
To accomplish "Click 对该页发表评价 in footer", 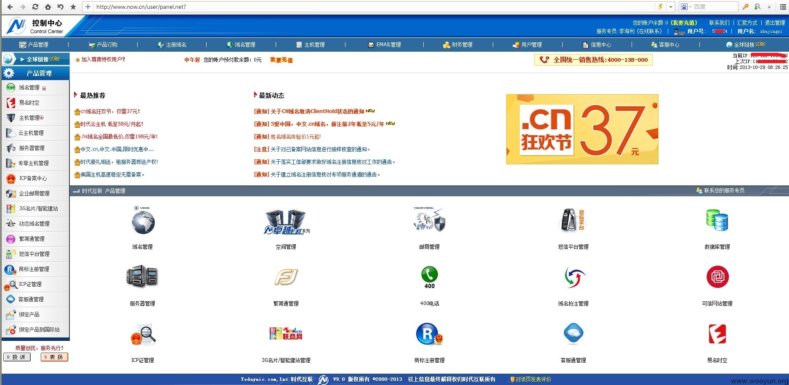I will pyautogui.click(x=533, y=379).
